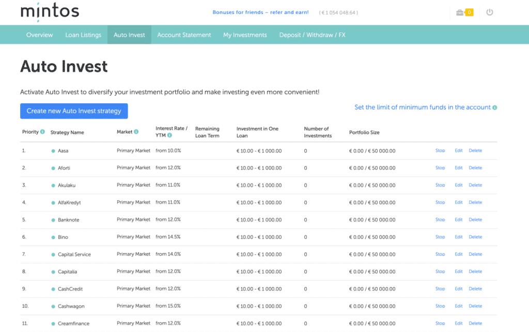Click the Cashwagon strategy name

coord(71,306)
